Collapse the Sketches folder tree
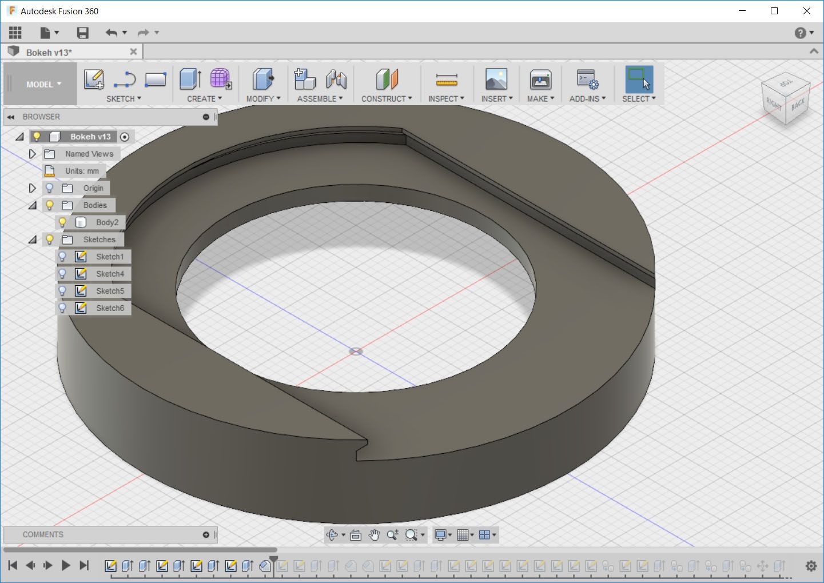This screenshot has height=583, width=824. [x=33, y=239]
